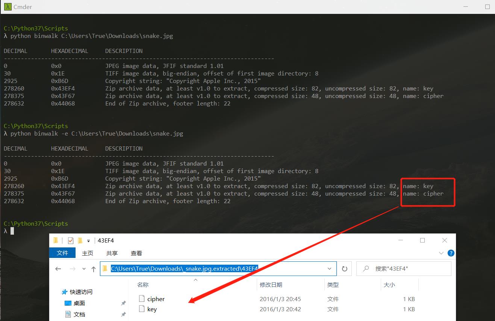495x321 pixels.
Task: Click the Properties checkmark quick access icon
Action: [70, 241]
